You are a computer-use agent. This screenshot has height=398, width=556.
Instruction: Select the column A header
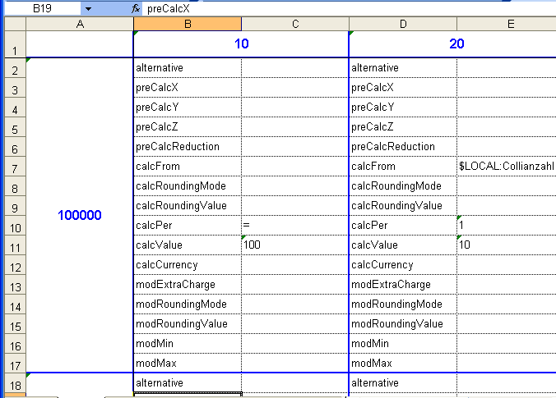pyautogui.click(x=80, y=24)
